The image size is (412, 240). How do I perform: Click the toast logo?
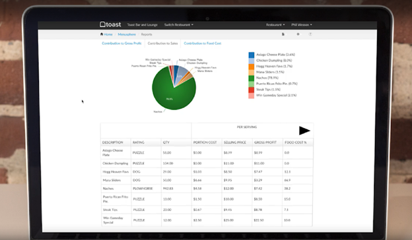coord(110,24)
